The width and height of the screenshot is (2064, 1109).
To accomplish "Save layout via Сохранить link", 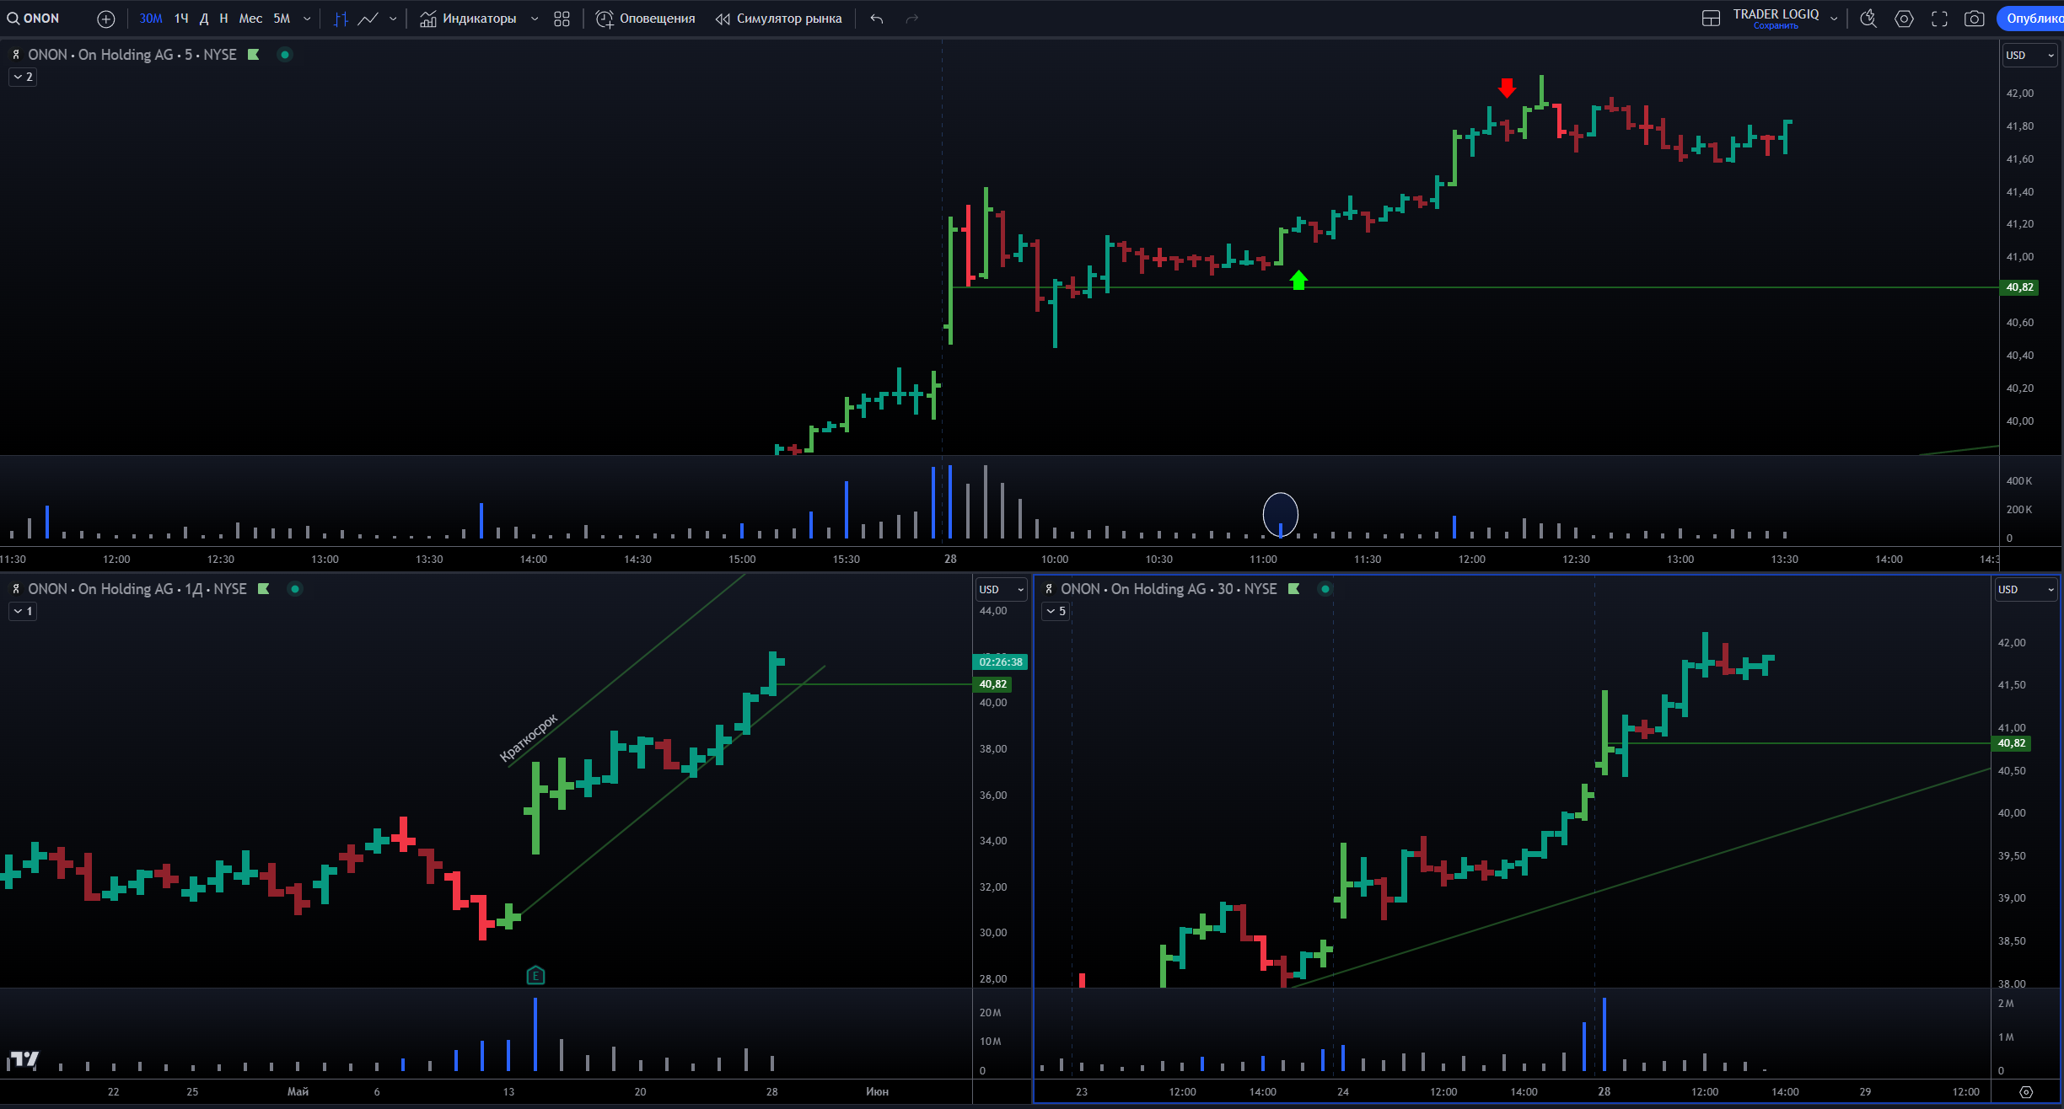I will click(x=1776, y=26).
